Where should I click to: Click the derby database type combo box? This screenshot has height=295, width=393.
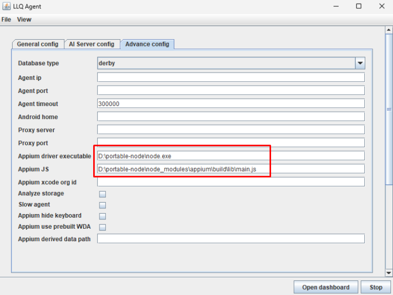225,63
